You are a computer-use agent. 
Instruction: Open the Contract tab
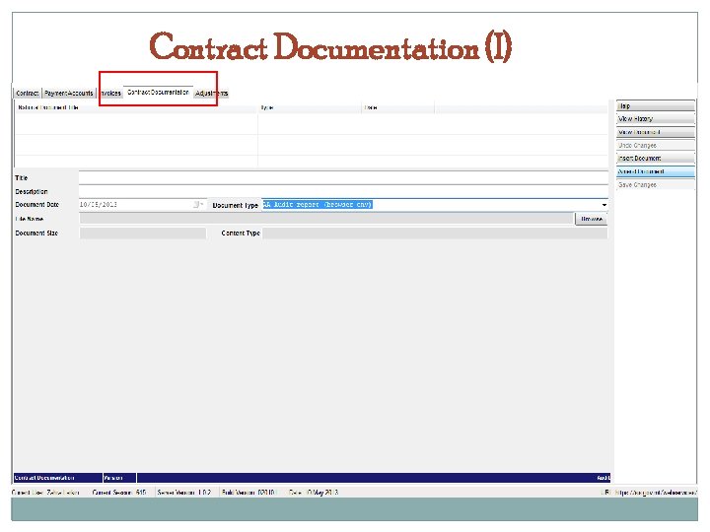coord(28,93)
